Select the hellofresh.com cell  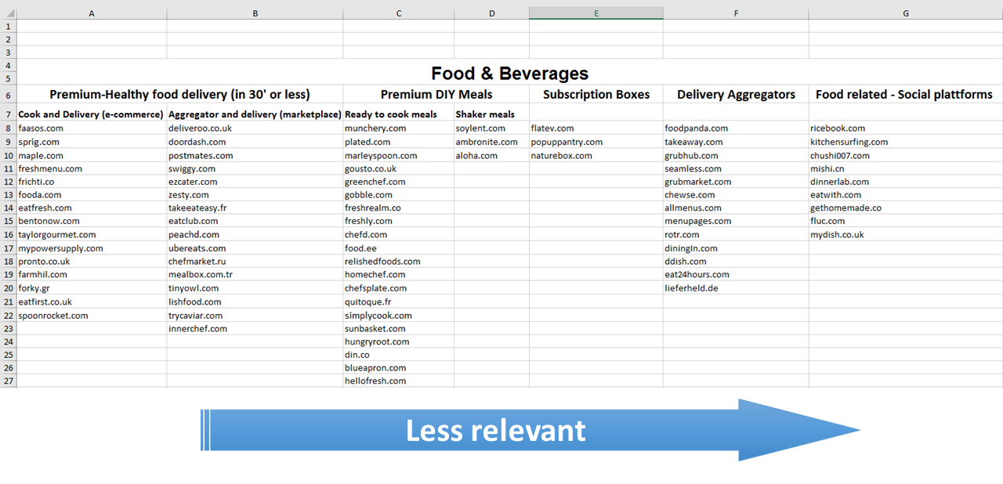point(399,381)
